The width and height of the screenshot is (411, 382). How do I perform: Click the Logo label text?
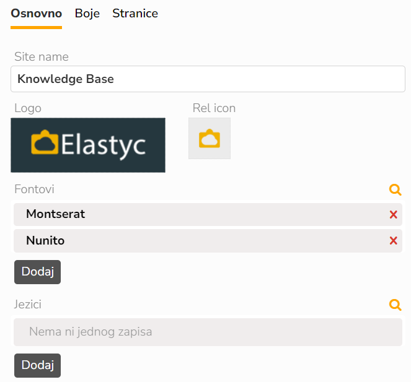tap(28, 108)
